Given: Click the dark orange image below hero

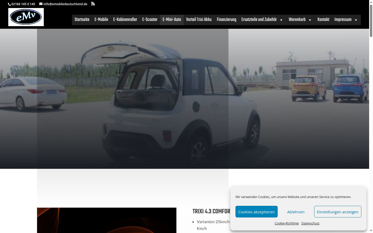Looking at the screenshot, I should coord(107,220).
